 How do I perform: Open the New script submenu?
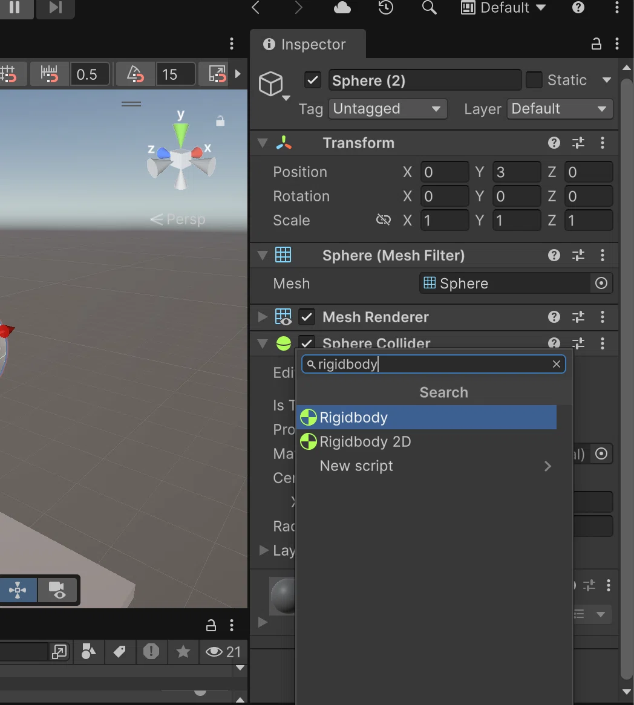[x=426, y=466]
